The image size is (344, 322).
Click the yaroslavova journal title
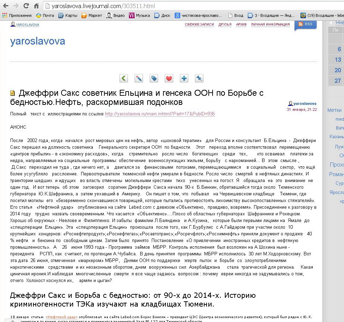38,41
